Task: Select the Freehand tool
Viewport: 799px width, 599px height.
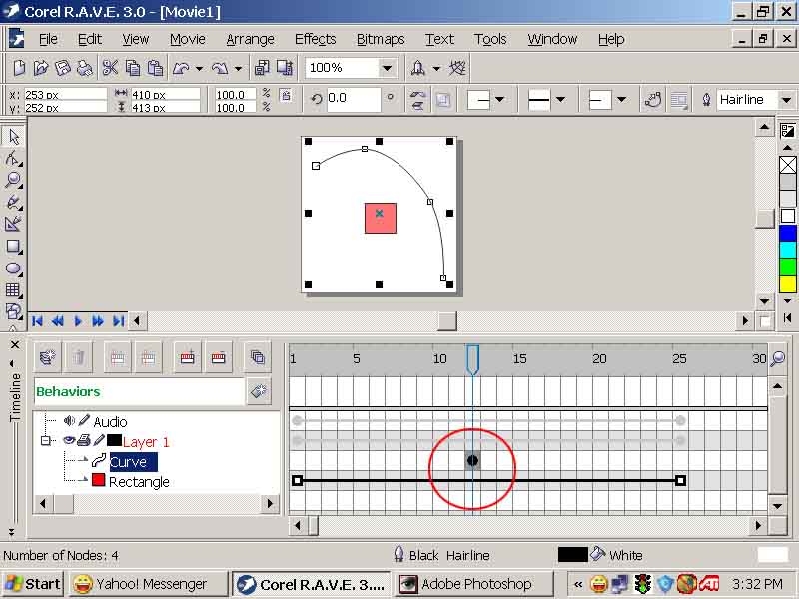Action: coord(13,203)
